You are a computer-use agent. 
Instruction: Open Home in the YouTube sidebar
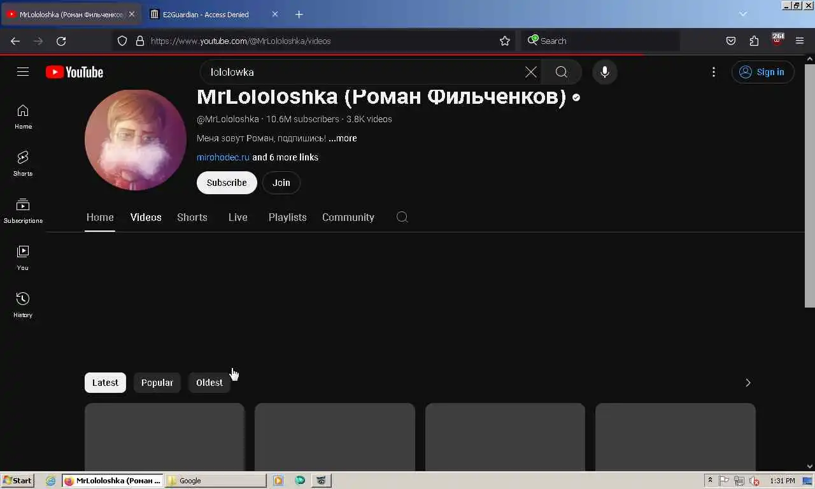(23, 117)
